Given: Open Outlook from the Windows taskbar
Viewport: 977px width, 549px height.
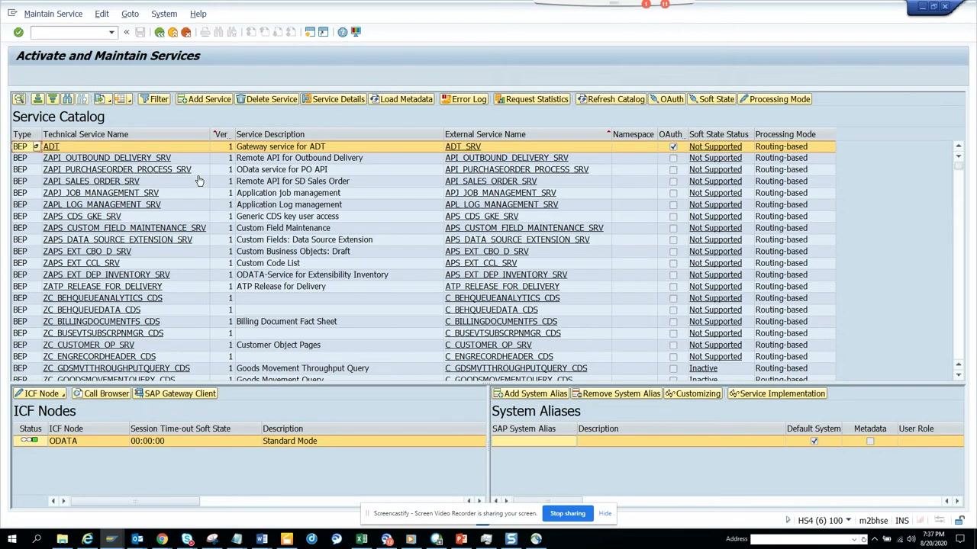Looking at the screenshot, I should pos(137,539).
